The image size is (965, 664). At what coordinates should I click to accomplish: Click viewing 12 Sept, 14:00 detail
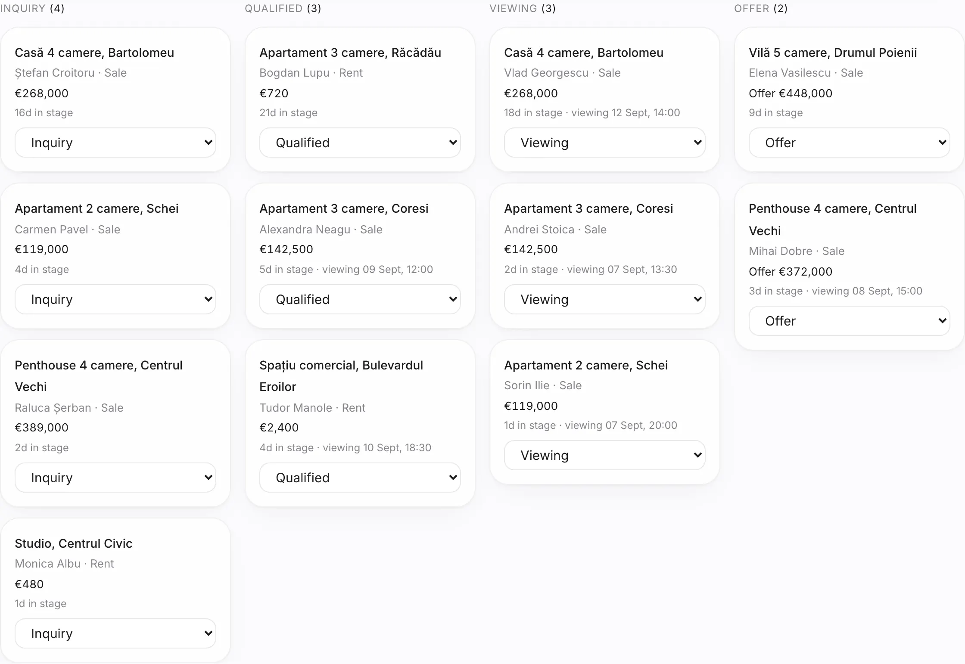(x=626, y=113)
